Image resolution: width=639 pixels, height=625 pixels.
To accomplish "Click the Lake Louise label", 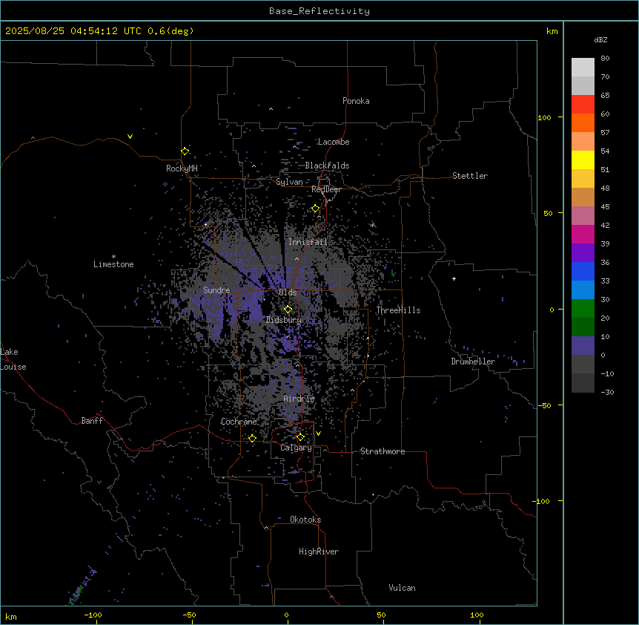I will pos(13,359).
